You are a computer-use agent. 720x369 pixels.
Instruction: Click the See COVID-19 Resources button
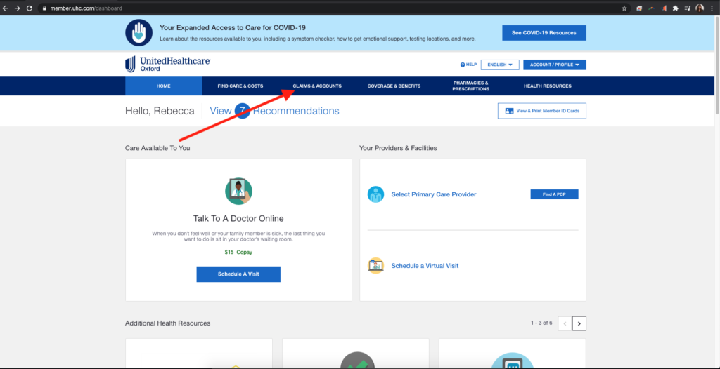click(544, 33)
